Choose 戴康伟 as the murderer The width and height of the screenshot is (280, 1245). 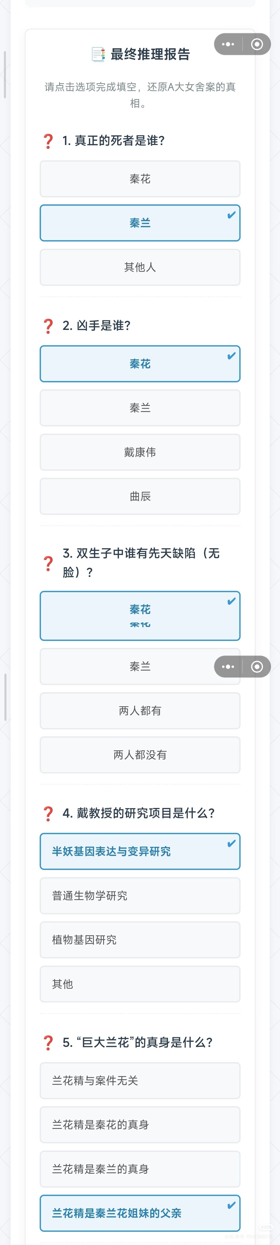pyautogui.click(x=140, y=452)
